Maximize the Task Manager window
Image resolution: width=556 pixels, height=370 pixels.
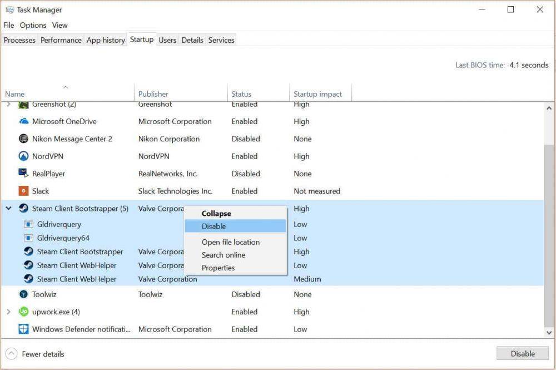(510, 9)
